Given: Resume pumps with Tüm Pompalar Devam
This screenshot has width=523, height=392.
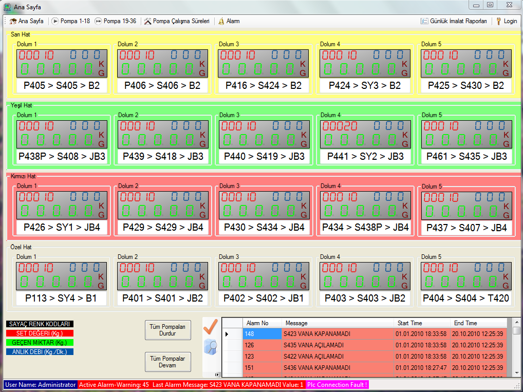Looking at the screenshot, I should 168,362.
